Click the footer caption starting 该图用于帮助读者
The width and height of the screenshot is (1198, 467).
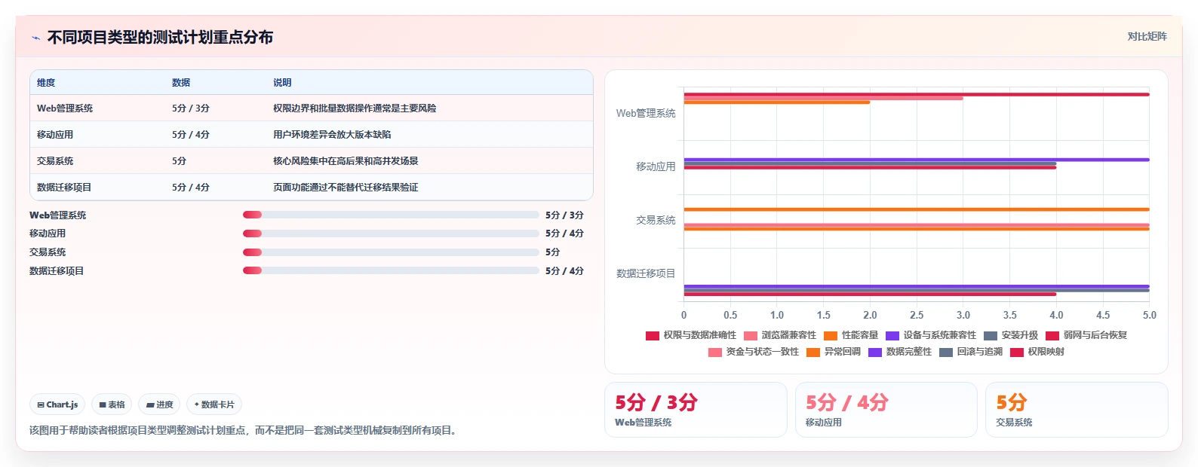244,430
